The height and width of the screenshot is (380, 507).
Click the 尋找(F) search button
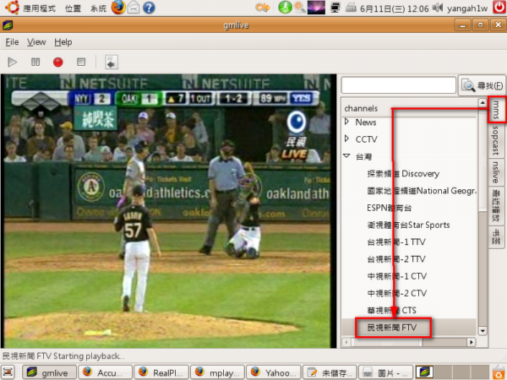pos(482,85)
